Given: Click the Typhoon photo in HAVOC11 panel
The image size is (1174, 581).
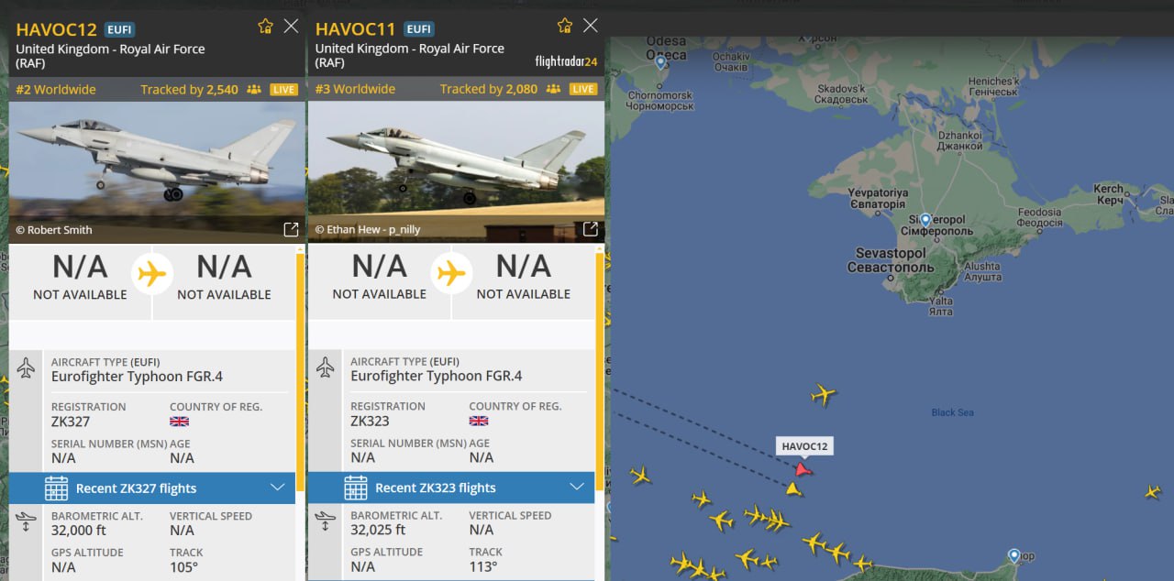Looking at the screenshot, I should (456, 171).
